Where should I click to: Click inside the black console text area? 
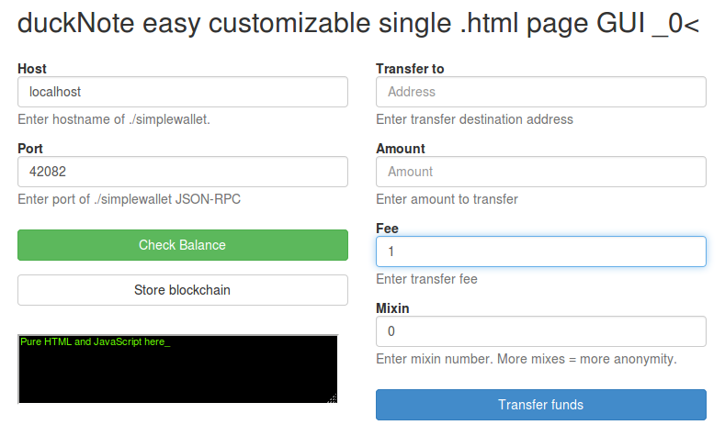pos(178,369)
